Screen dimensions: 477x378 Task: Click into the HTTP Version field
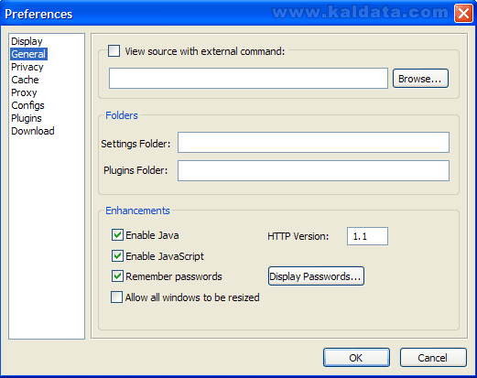(x=367, y=236)
